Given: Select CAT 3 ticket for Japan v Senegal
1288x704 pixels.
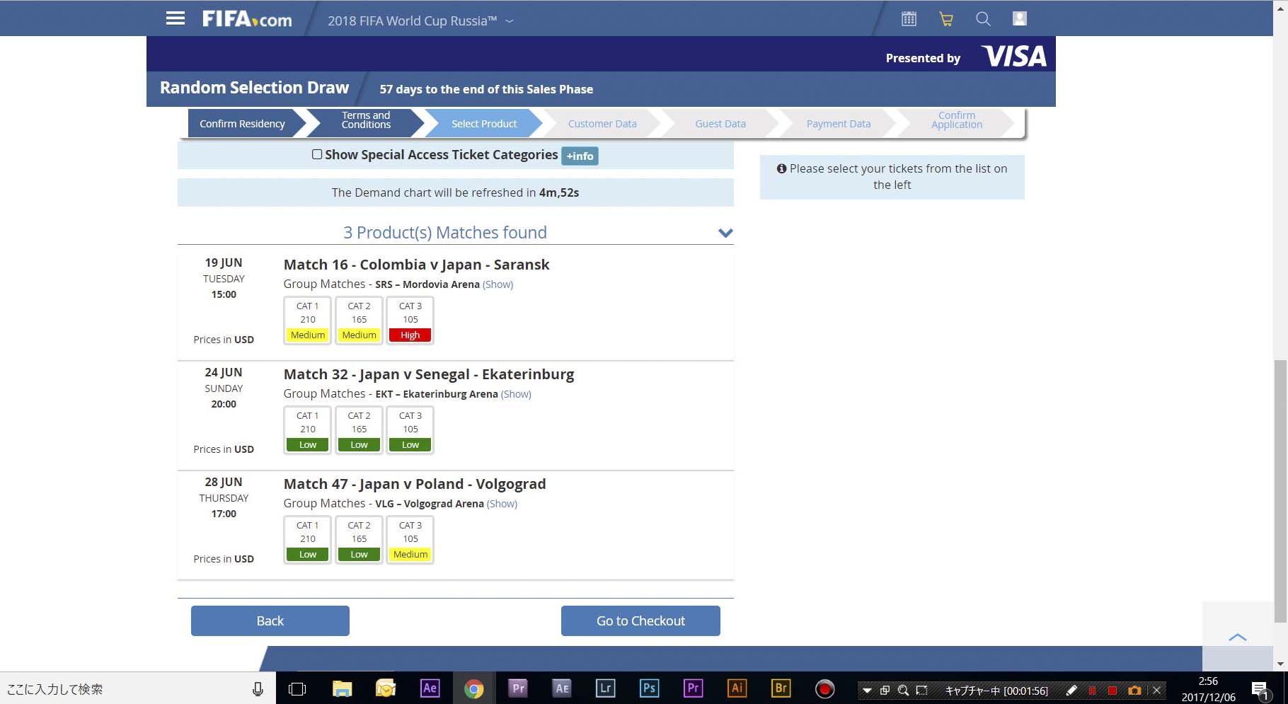Looking at the screenshot, I should 410,430.
